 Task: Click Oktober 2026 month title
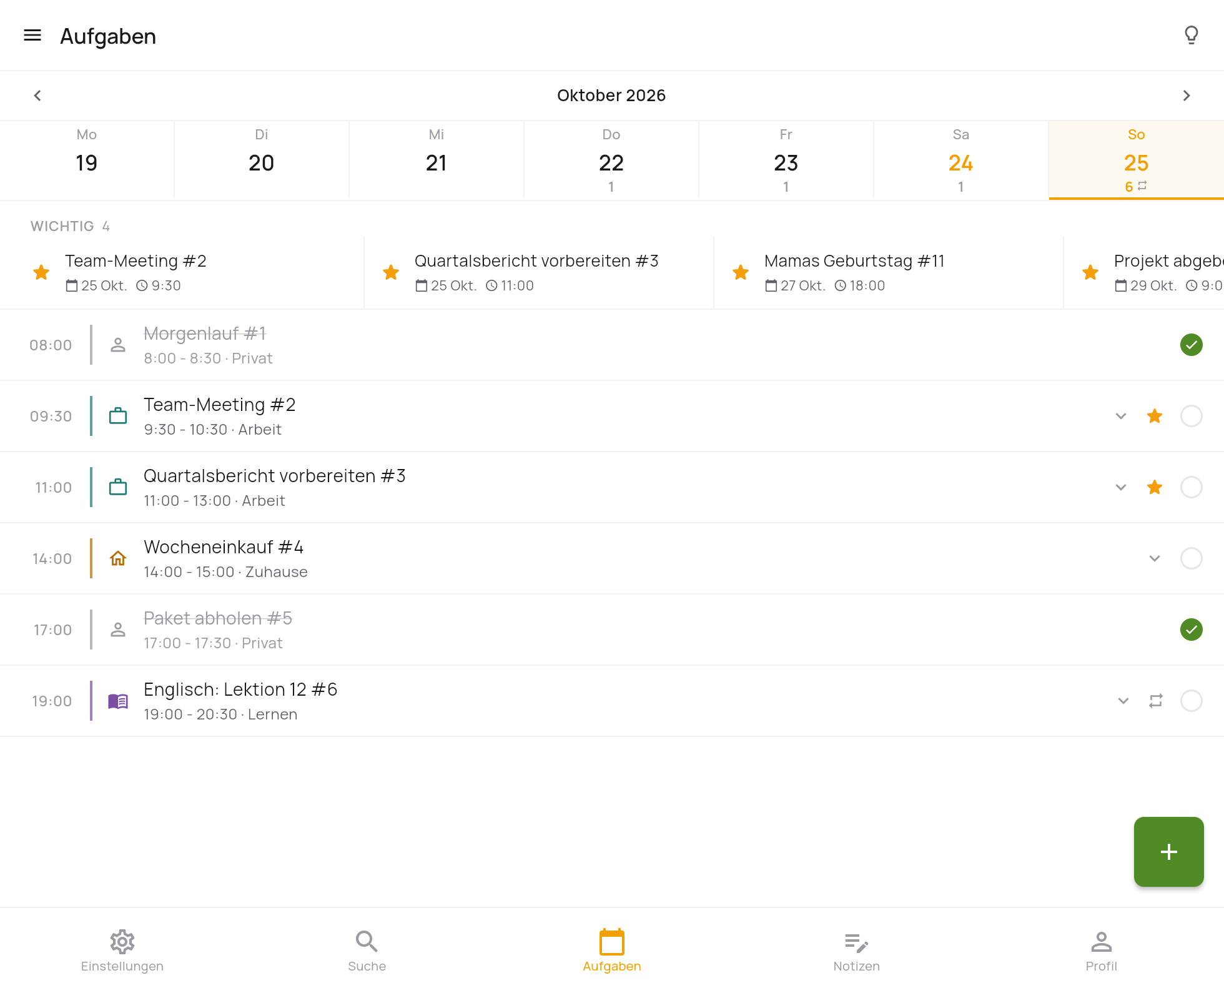pos(611,96)
